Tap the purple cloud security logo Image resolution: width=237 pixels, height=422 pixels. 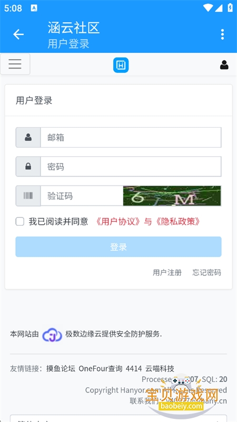(x=52, y=334)
